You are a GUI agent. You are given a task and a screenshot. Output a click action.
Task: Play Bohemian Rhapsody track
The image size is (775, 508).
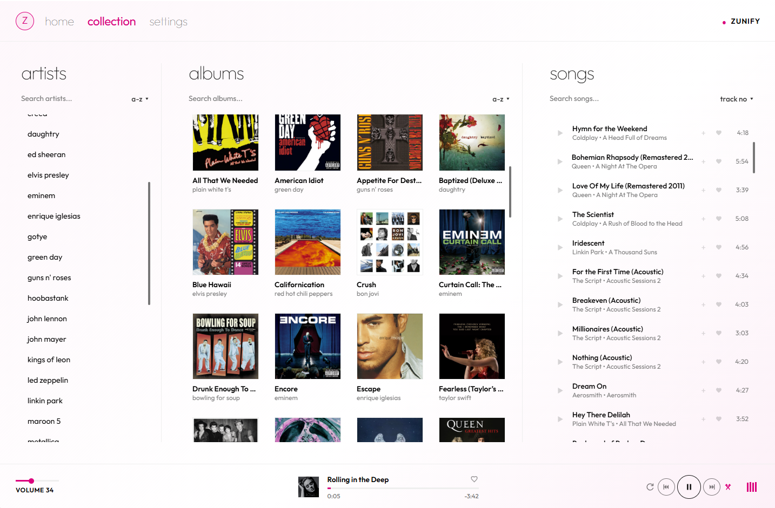tap(560, 161)
